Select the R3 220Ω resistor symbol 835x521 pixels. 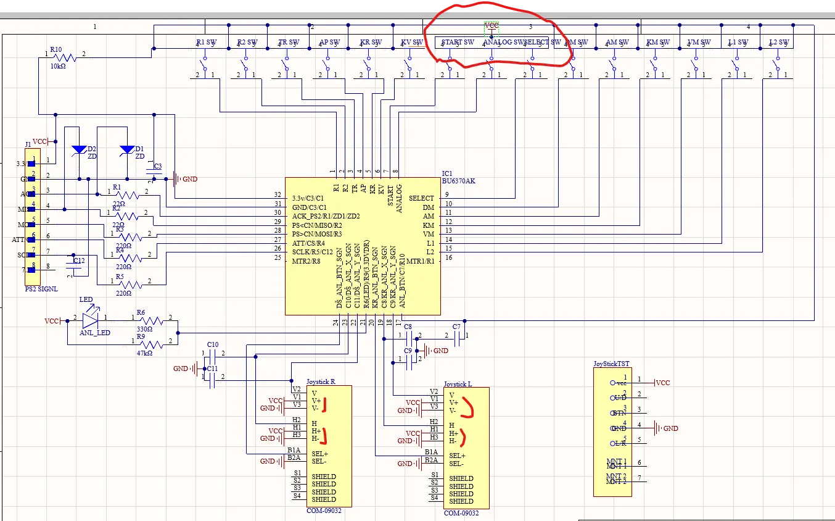[x=131, y=237]
